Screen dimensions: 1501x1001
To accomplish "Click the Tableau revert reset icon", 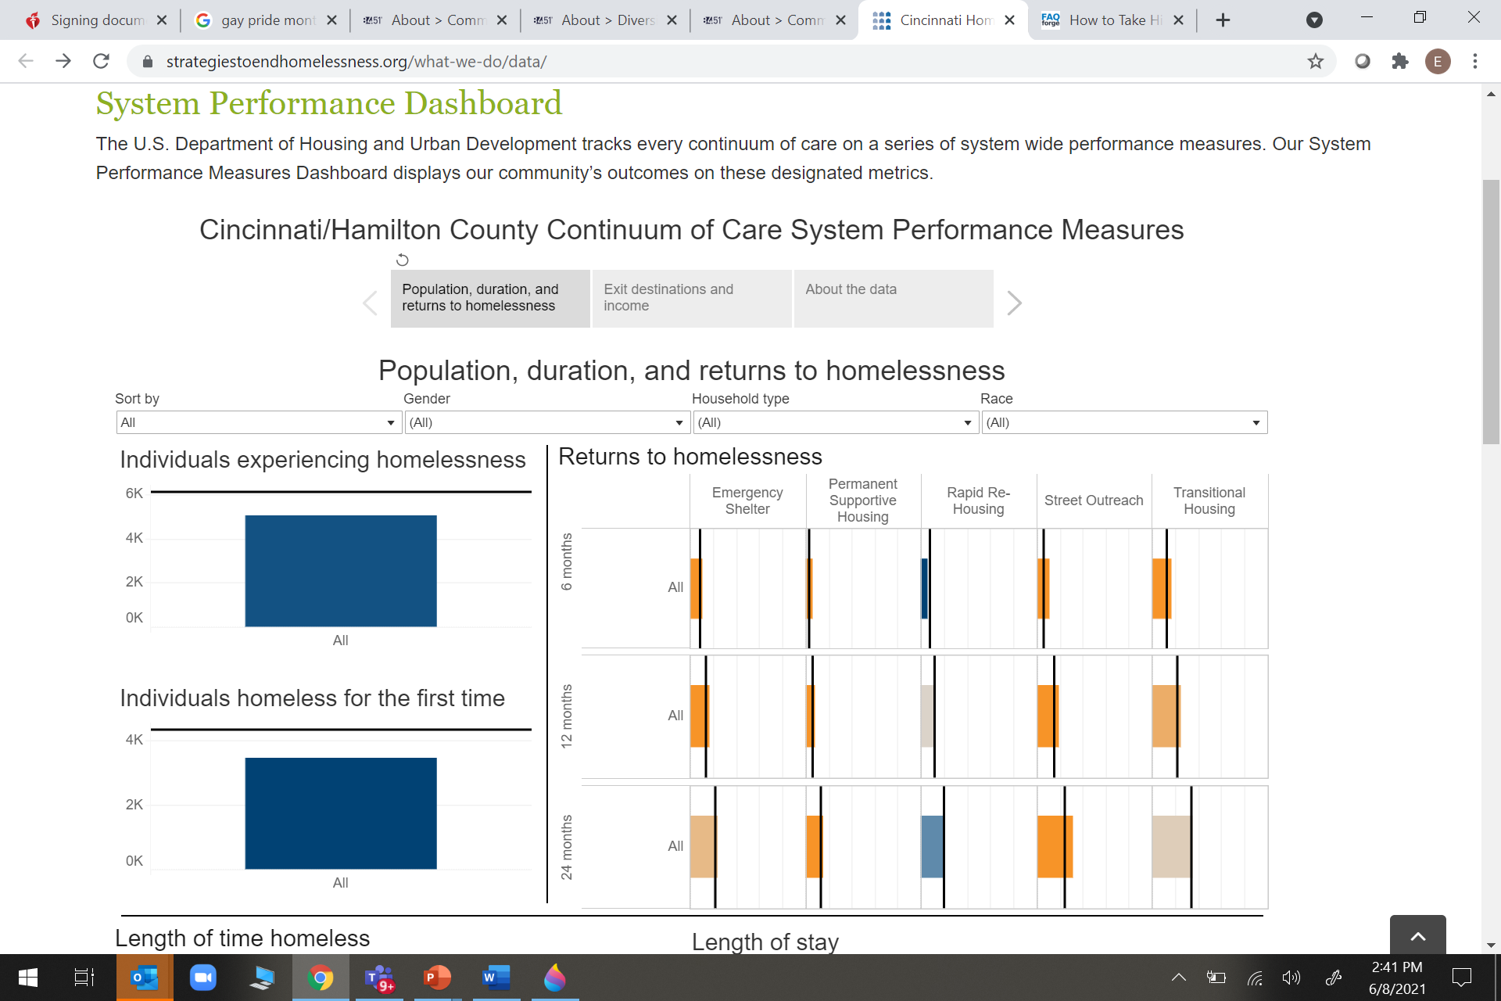I will (402, 260).
